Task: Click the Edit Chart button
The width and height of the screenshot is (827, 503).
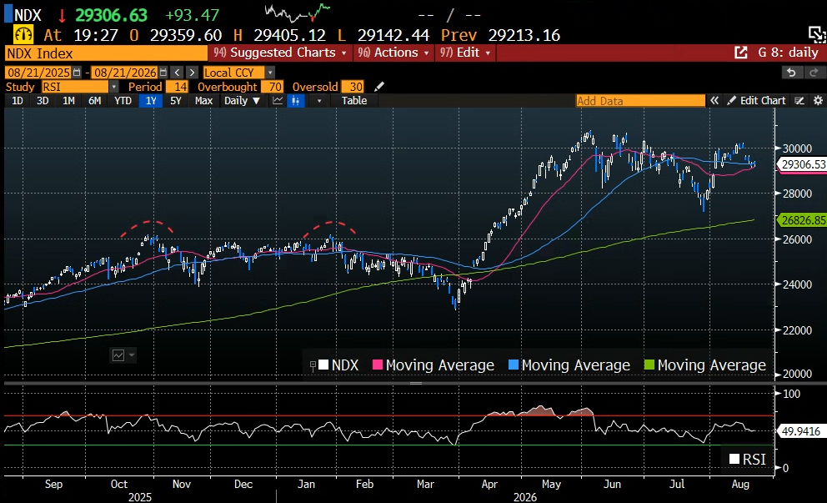Action: pyautogui.click(x=757, y=100)
